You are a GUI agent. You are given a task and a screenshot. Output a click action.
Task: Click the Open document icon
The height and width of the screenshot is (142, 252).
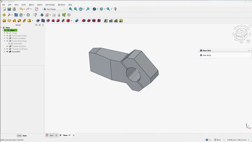(x=9, y=9)
